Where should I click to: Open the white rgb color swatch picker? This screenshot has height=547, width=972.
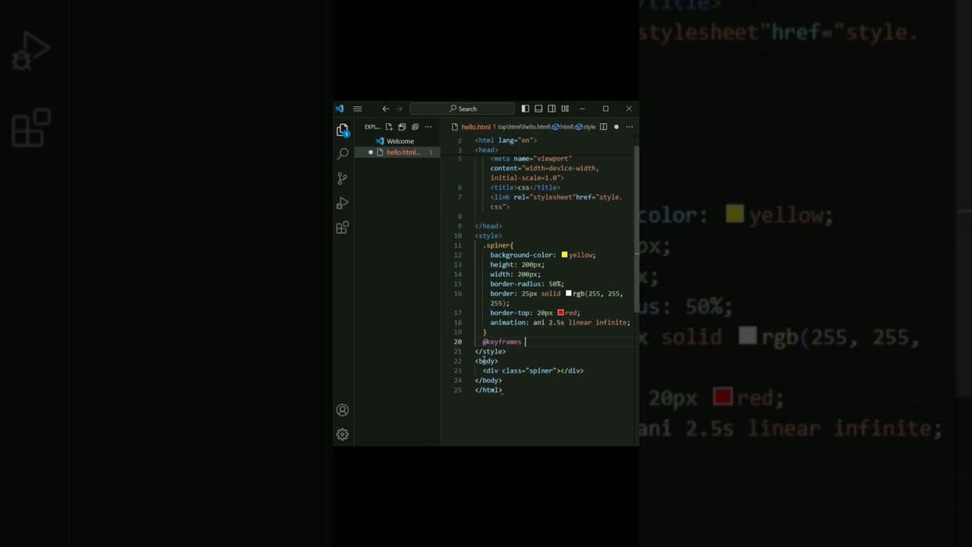click(568, 293)
